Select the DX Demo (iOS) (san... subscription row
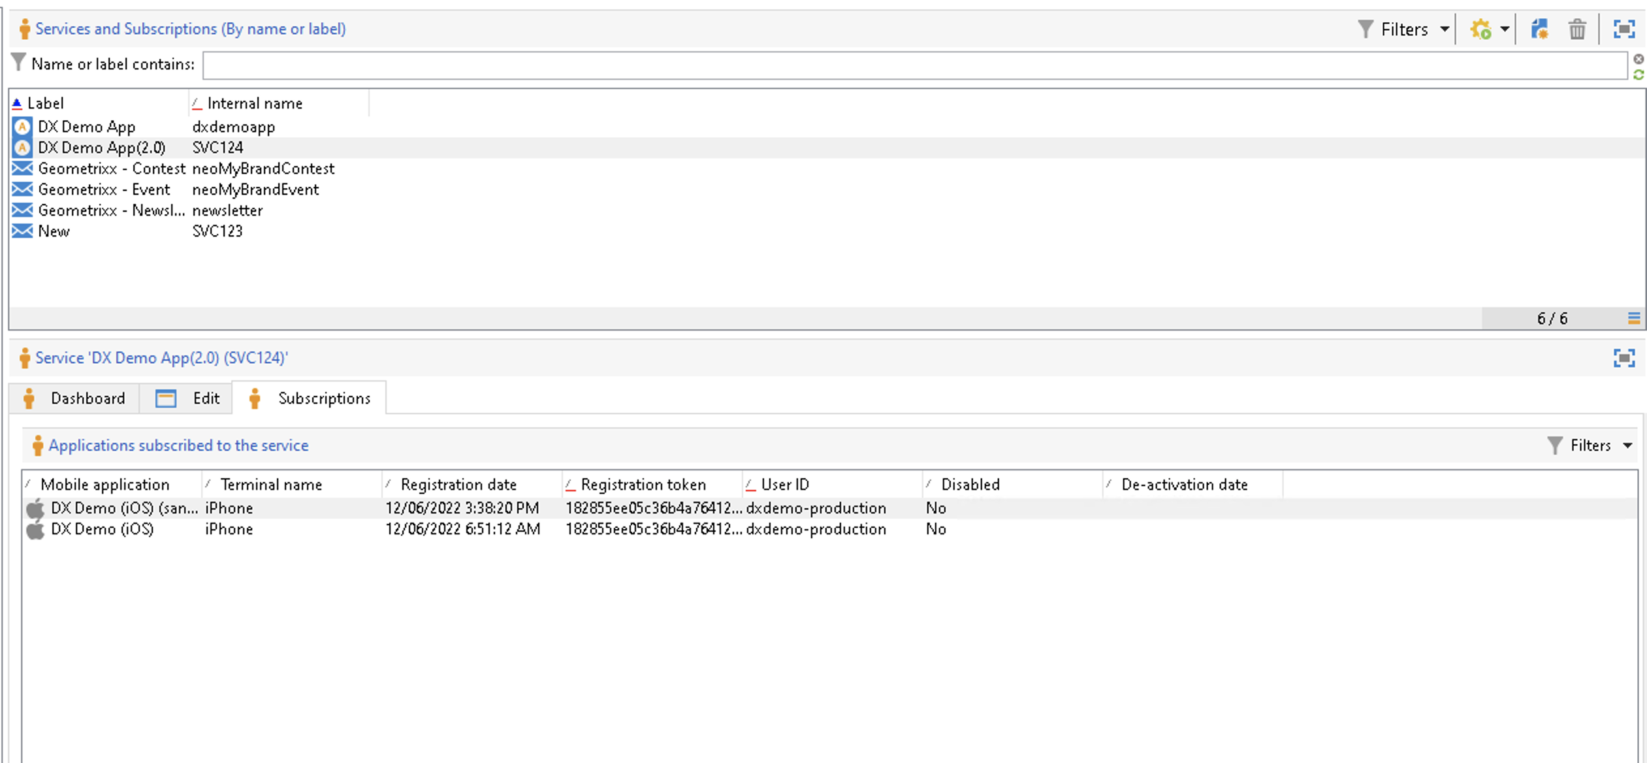 pyautogui.click(x=830, y=508)
